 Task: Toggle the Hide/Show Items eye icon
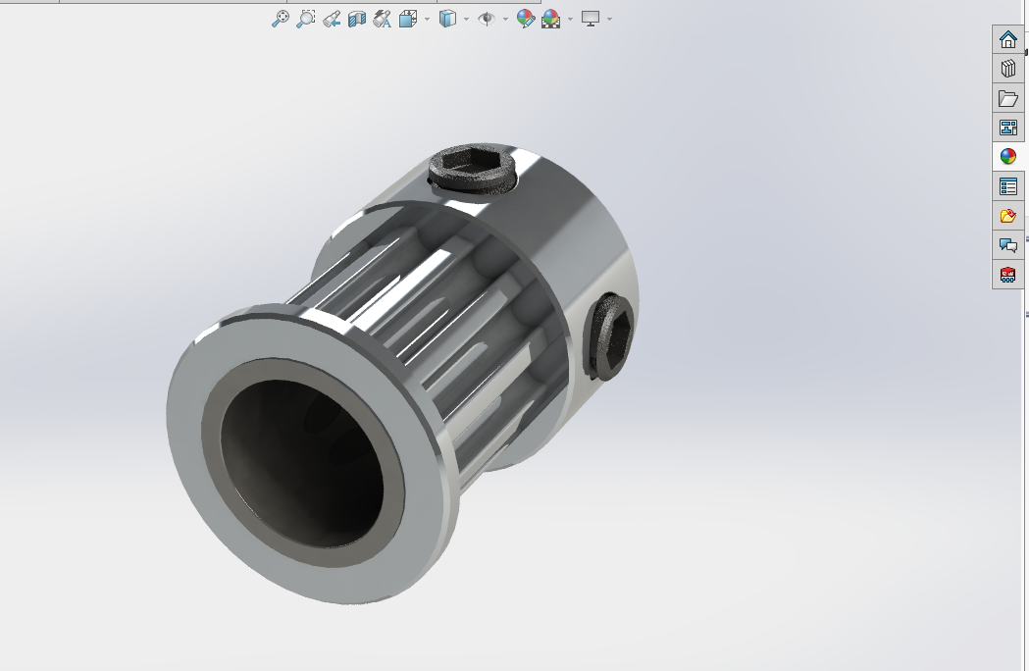[x=487, y=19]
